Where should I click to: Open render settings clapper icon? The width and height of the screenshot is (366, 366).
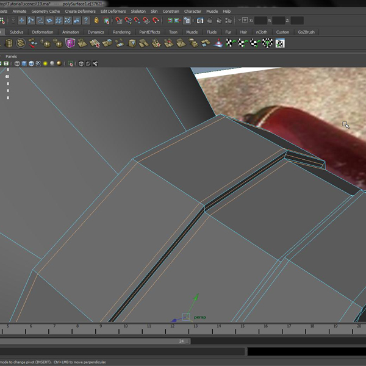(228, 21)
